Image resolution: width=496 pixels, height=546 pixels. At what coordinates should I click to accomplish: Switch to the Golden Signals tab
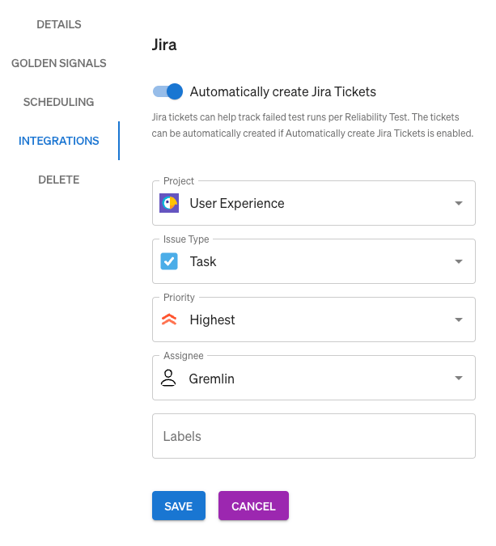coord(59,63)
